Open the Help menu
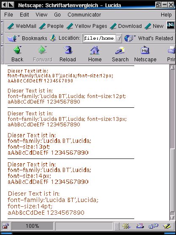 click(x=166, y=15)
